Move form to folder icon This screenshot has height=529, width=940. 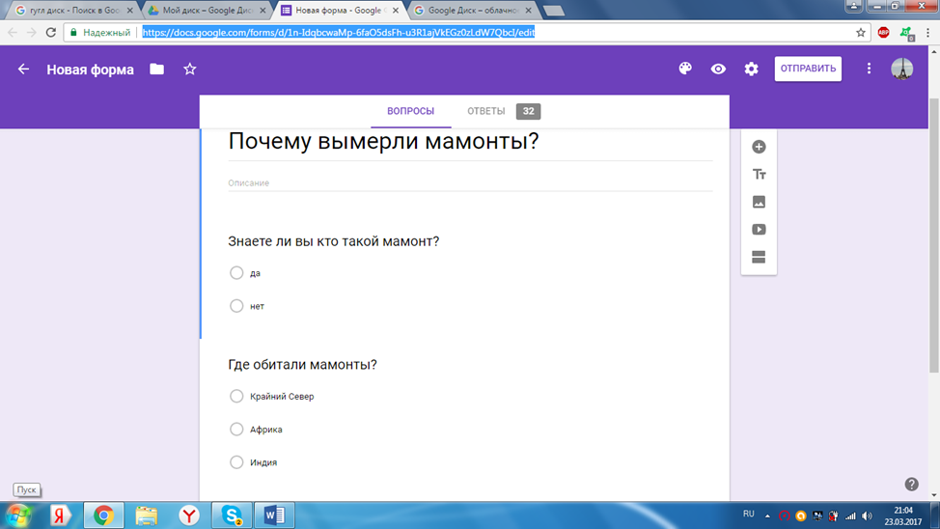point(157,70)
